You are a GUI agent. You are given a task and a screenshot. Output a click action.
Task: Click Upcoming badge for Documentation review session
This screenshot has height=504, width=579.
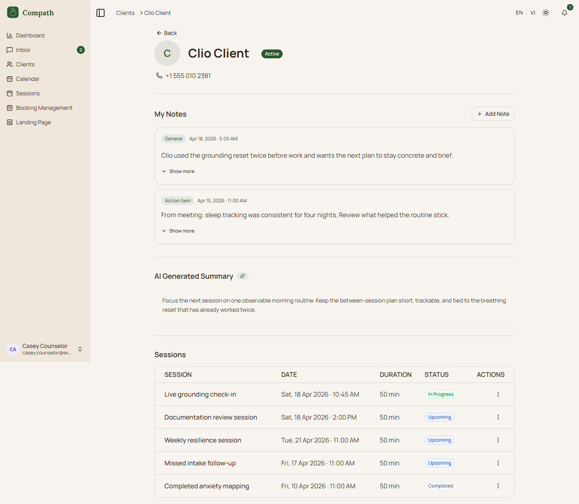pos(439,417)
